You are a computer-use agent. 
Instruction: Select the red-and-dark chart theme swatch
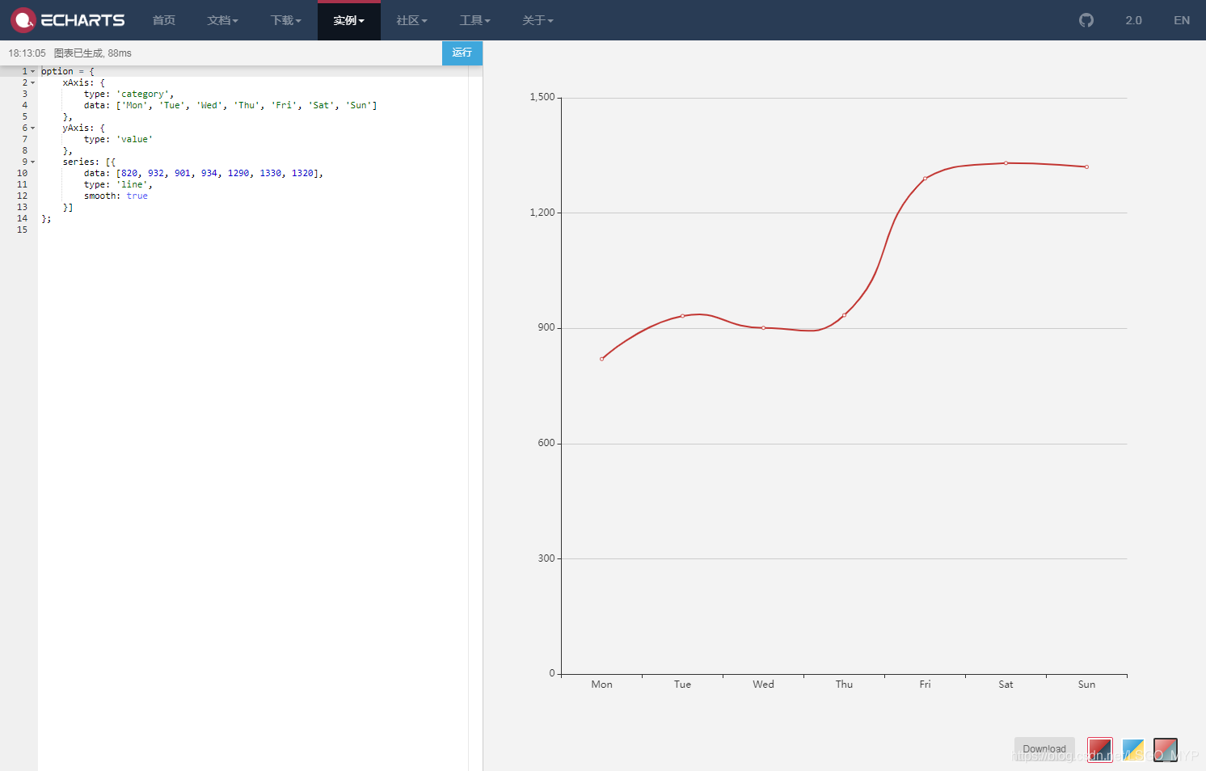tap(1099, 749)
